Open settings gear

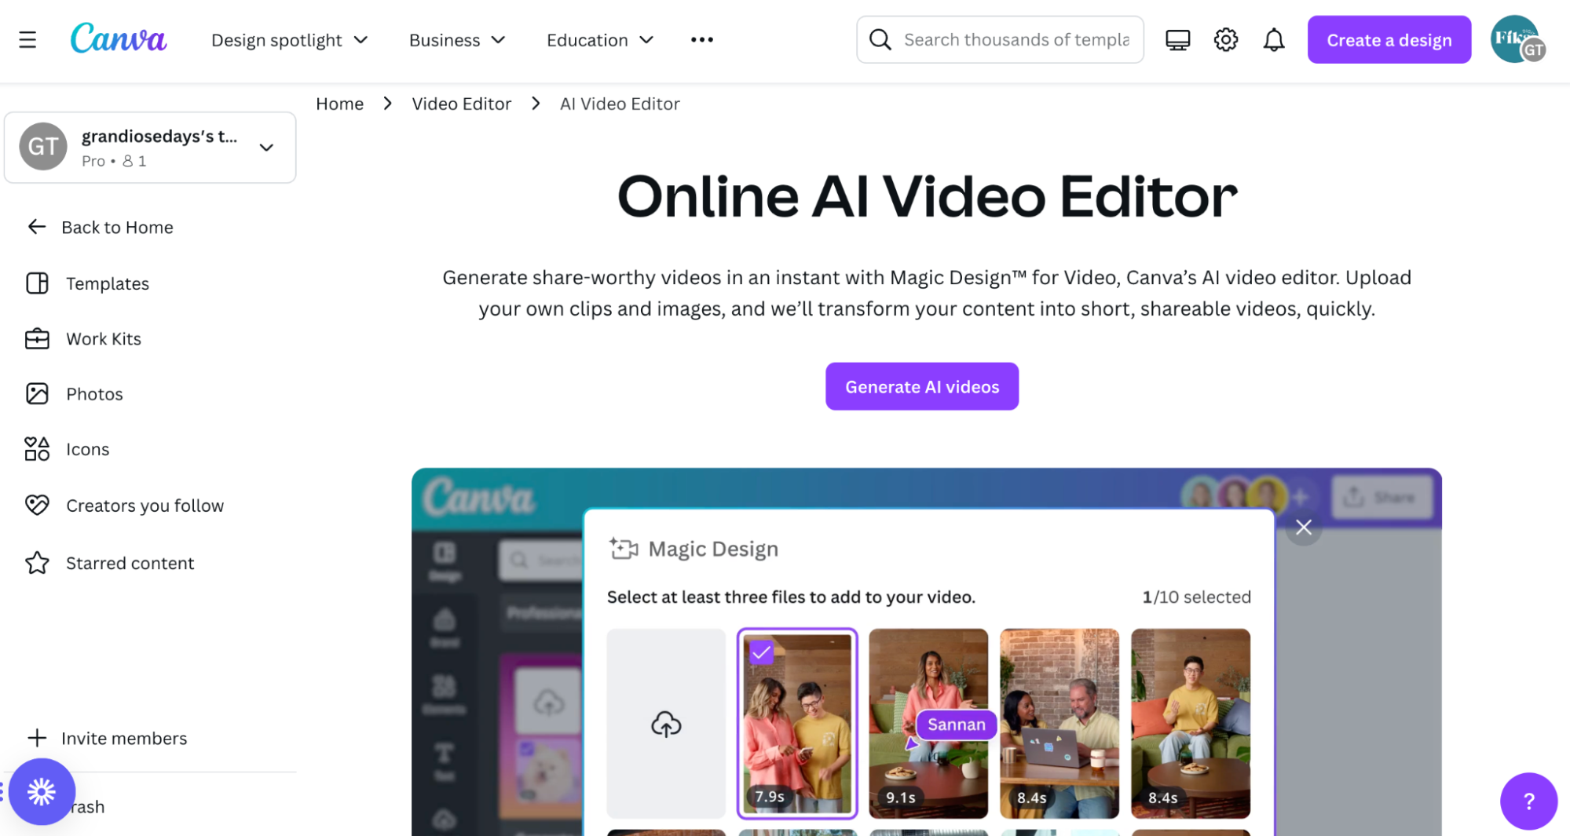[x=1225, y=39]
